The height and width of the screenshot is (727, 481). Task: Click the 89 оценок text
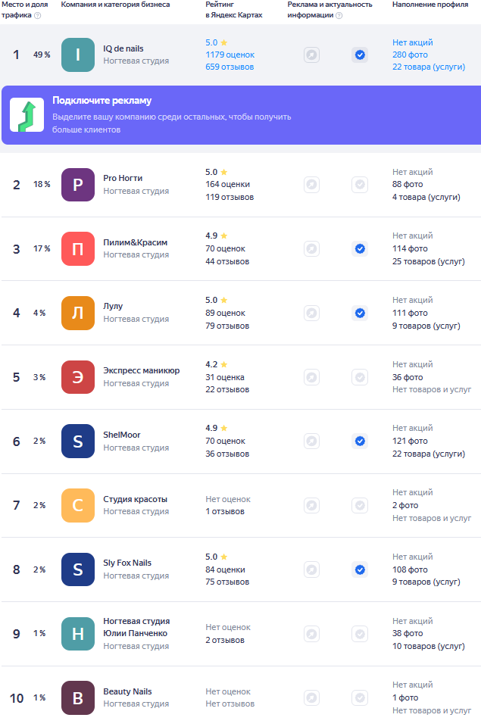[x=226, y=313]
